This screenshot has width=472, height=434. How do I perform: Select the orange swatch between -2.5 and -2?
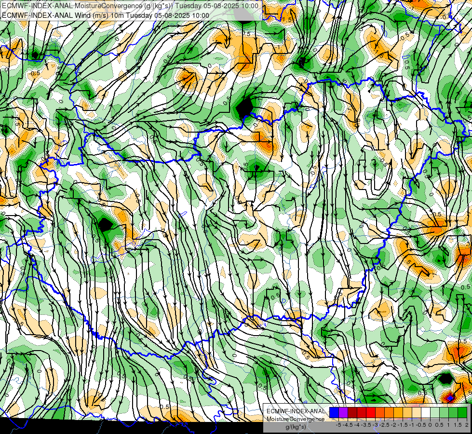[x=389, y=413]
